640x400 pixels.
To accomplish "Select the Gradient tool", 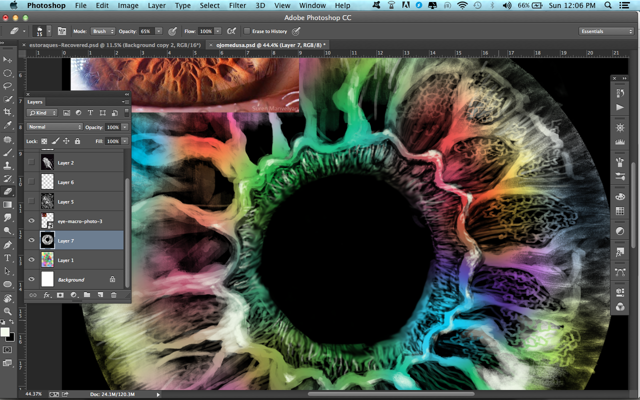I will [7, 204].
